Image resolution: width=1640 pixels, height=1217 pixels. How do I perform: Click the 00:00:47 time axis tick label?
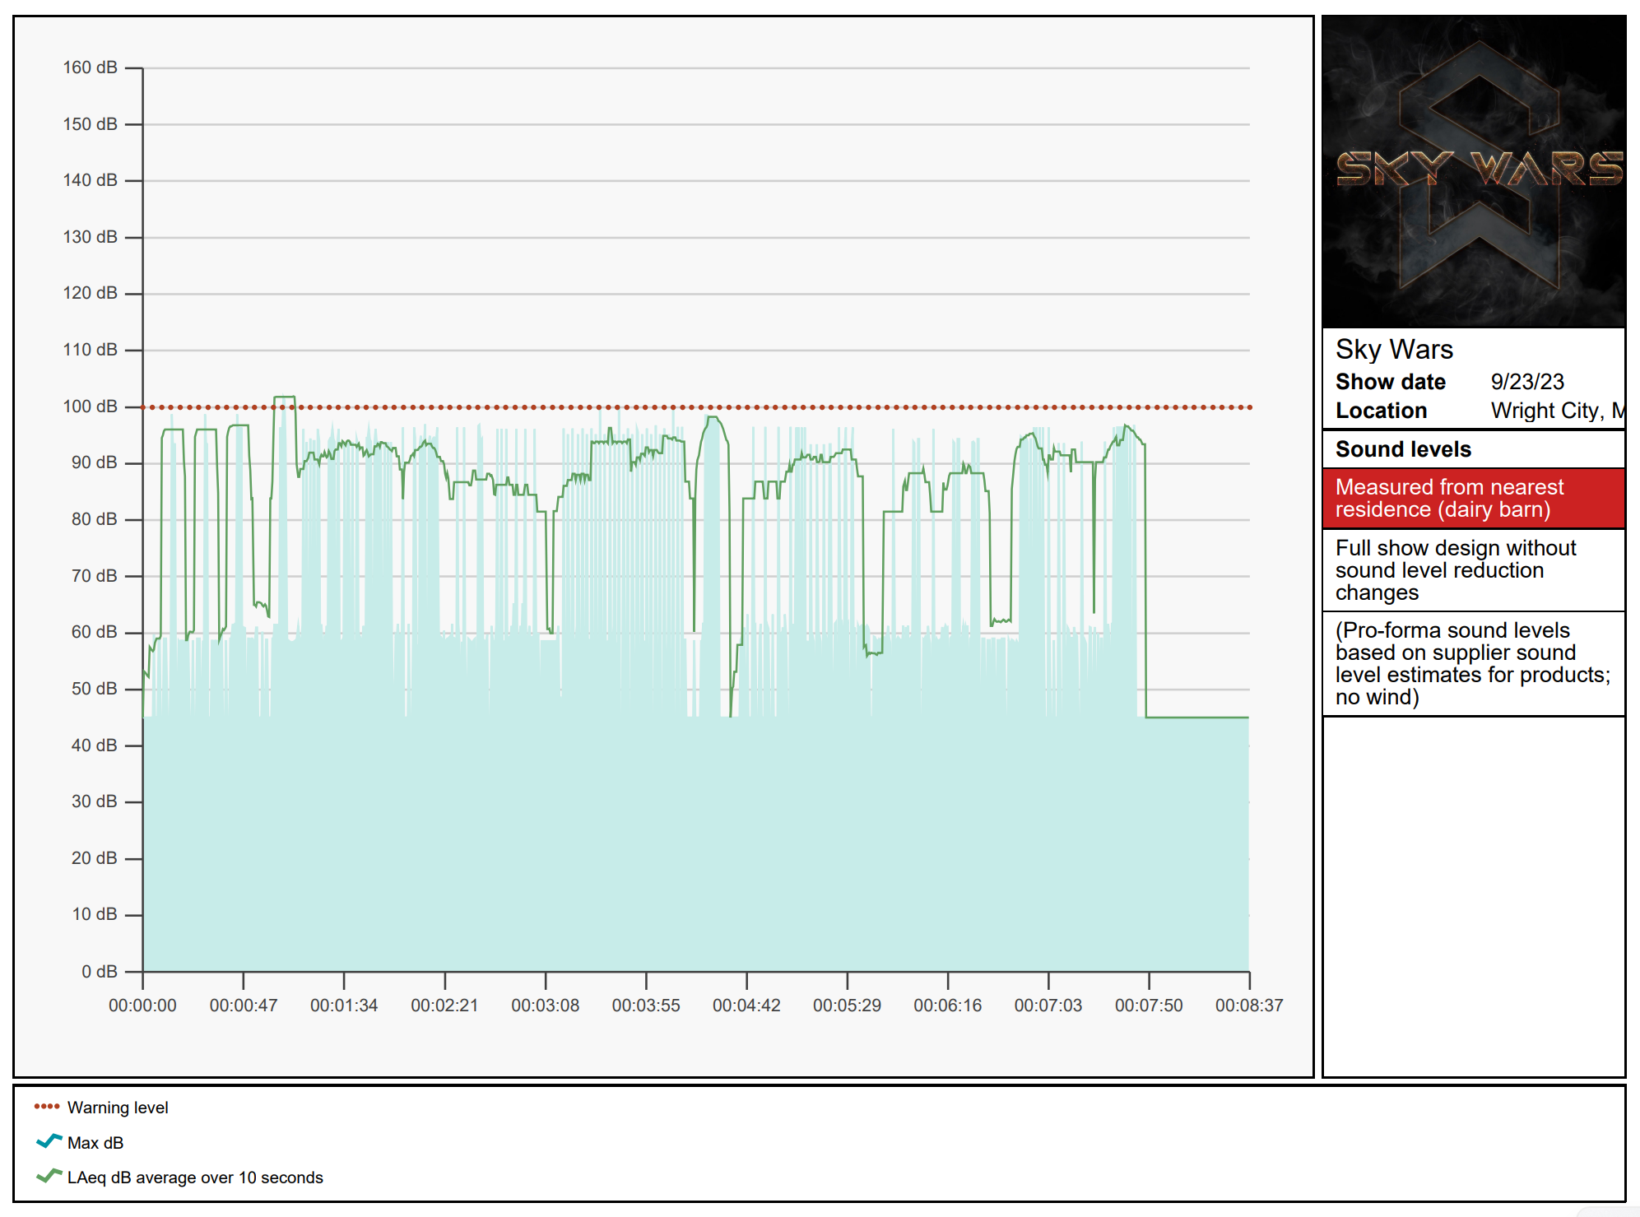pyautogui.click(x=244, y=1005)
